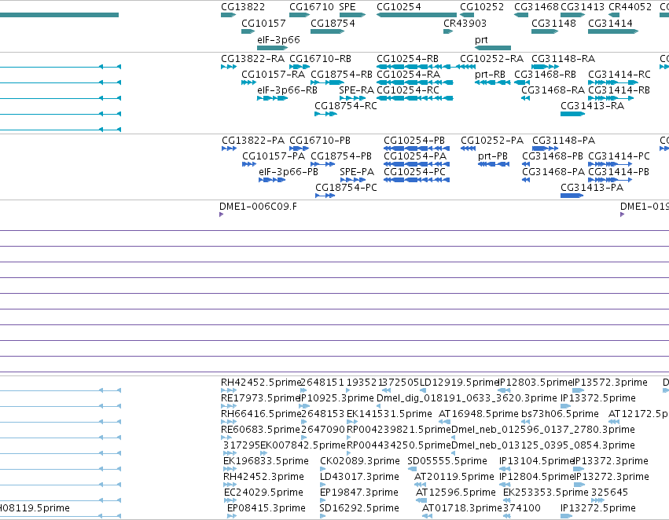The image size is (669, 520).
Task: Open transcript SPE-RA
Action: coord(356,90)
